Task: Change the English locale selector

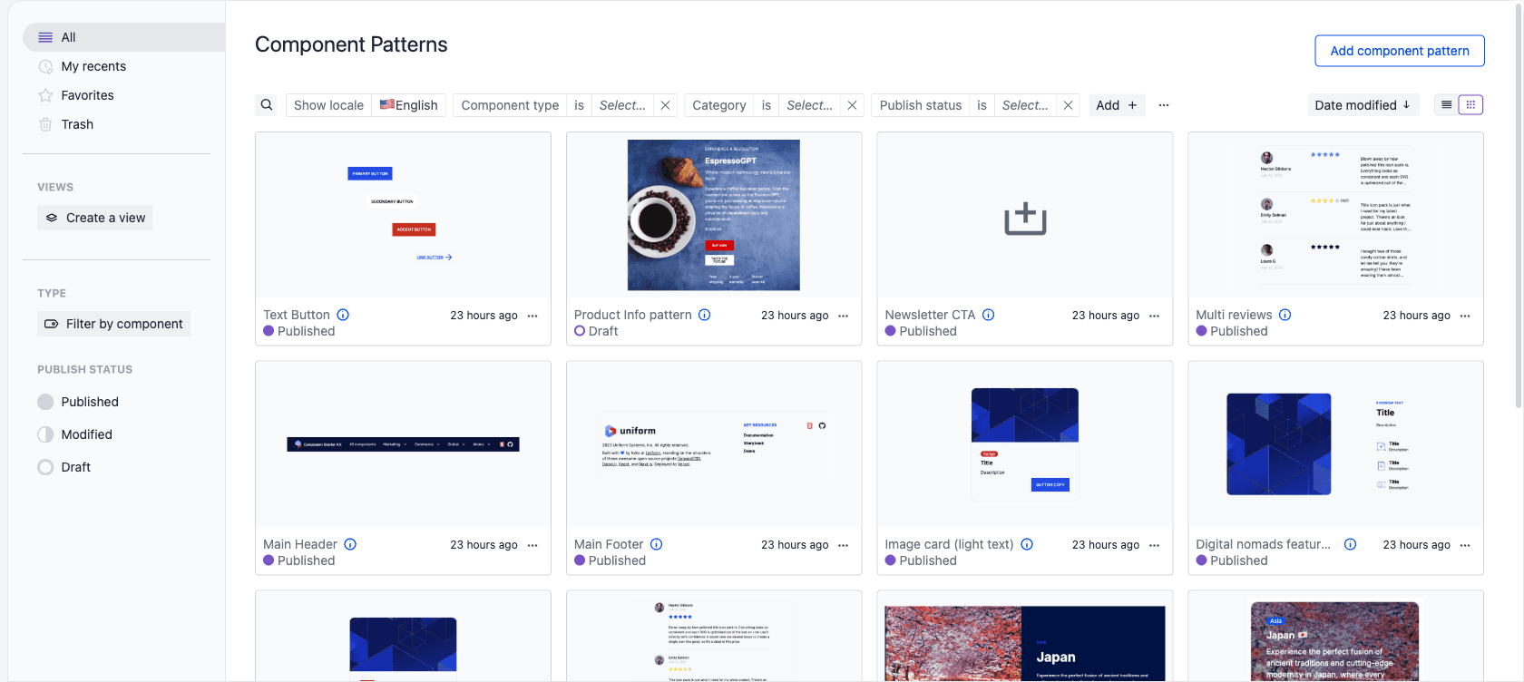Action: click(408, 105)
